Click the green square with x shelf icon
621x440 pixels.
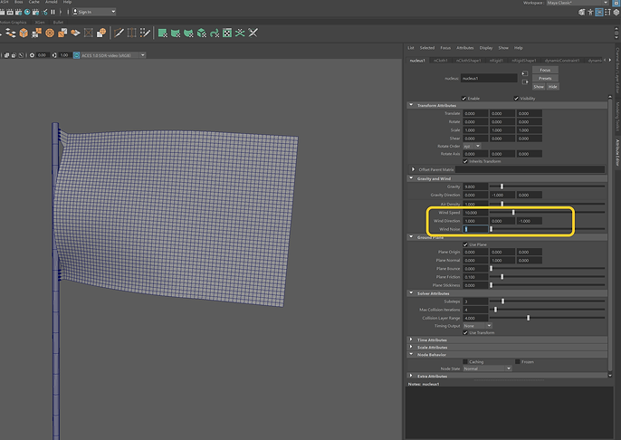[x=162, y=33]
